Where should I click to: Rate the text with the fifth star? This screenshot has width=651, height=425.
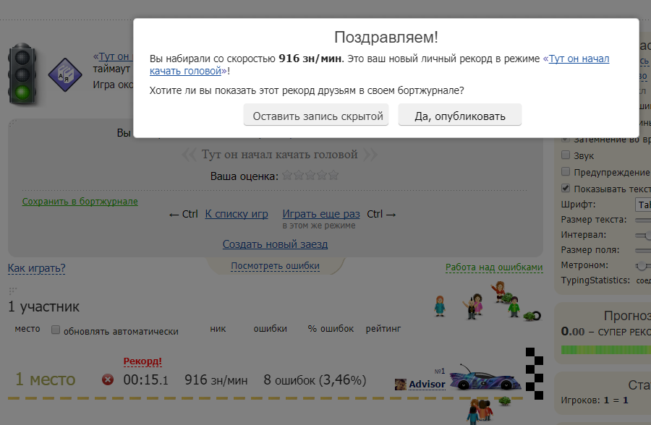[x=333, y=176]
